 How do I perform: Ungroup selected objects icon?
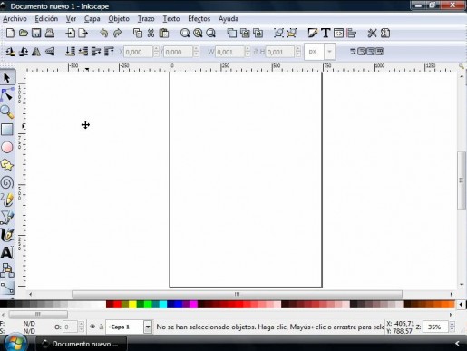pos(292,33)
